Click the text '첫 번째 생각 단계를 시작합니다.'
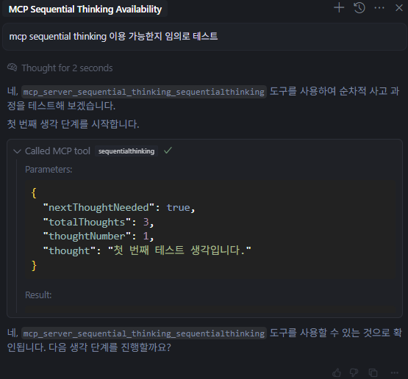The image size is (408, 379). (x=73, y=124)
